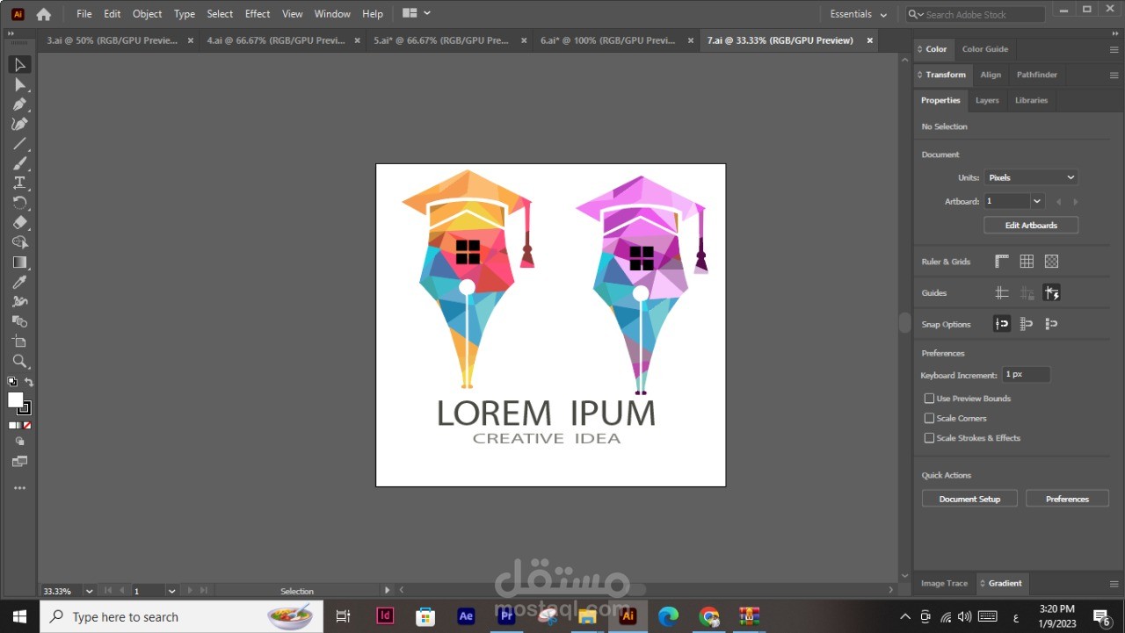Activate the Paintbrush tool
The height and width of the screenshot is (633, 1125).
(19, 163)
